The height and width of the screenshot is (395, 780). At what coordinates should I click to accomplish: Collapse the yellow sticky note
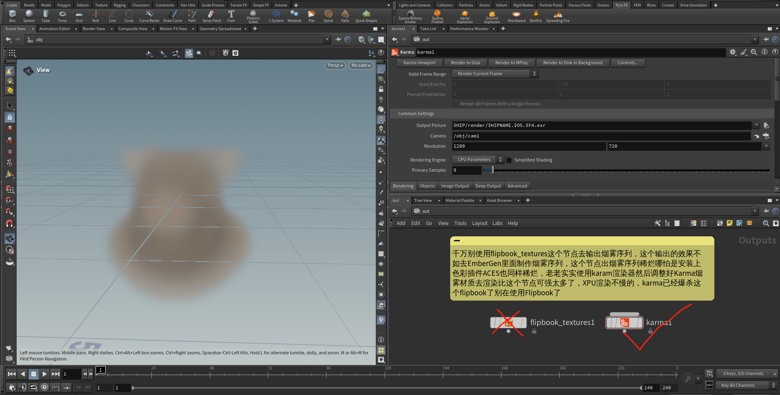coord(457,241)
